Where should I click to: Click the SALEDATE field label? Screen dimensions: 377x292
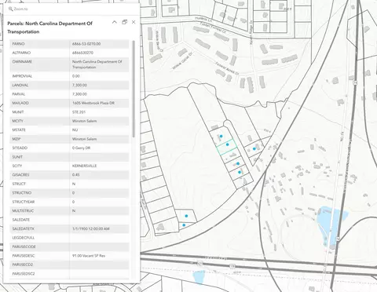21,220
